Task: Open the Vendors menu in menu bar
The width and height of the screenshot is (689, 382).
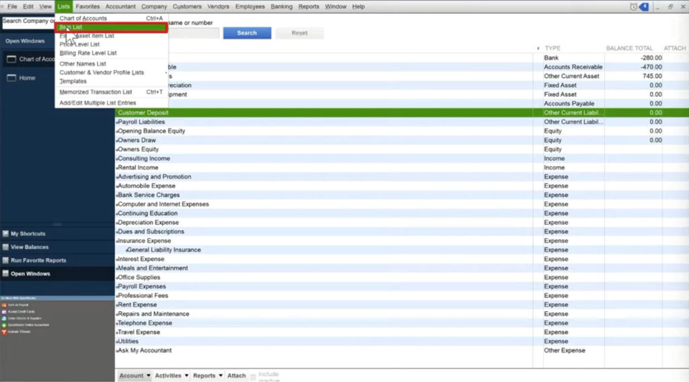Action: pos(218,6)
